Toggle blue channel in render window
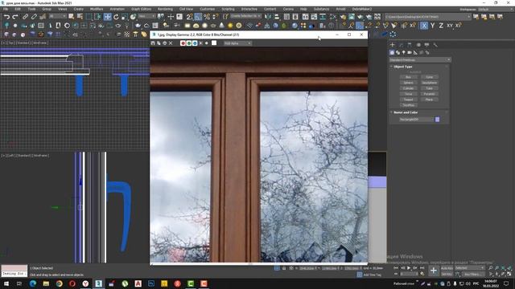Viewport: 515px width, 289px height. pos(195,43)
